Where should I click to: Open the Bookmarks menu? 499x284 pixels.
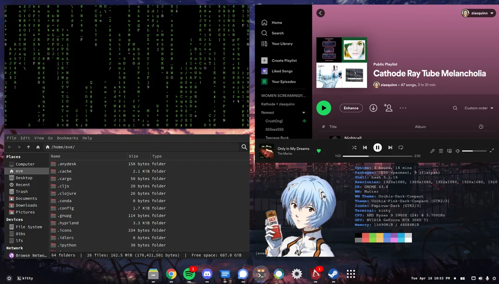coord(67,138)
